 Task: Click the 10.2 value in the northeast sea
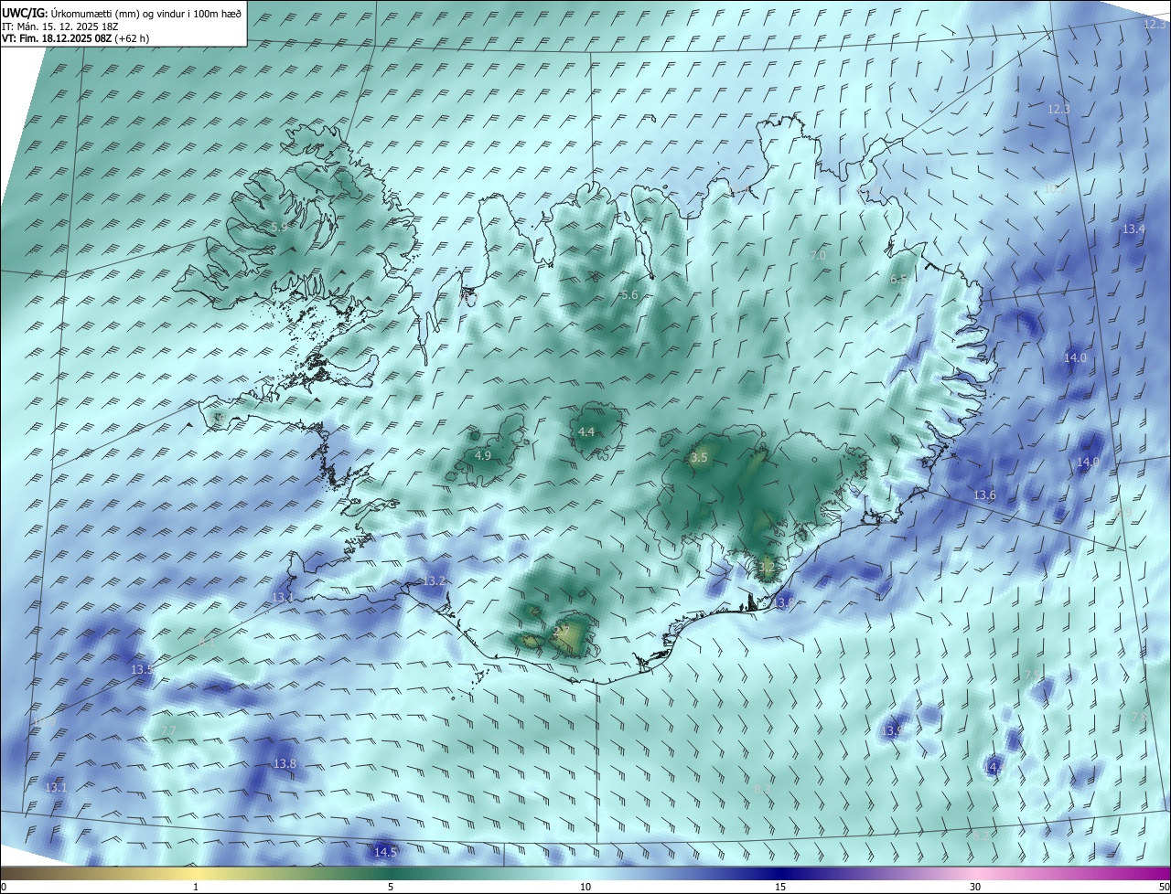coord(1056,188)
